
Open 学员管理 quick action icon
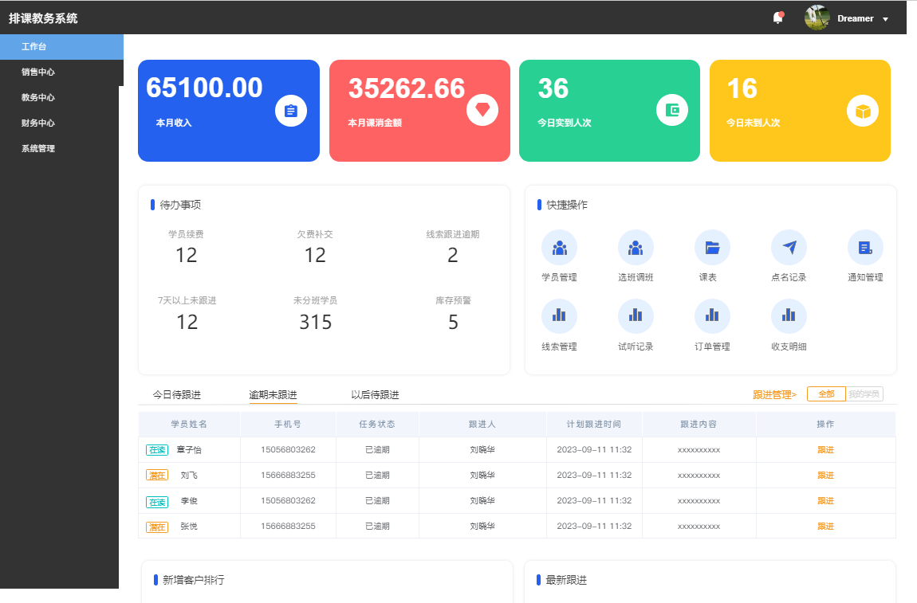559,248
